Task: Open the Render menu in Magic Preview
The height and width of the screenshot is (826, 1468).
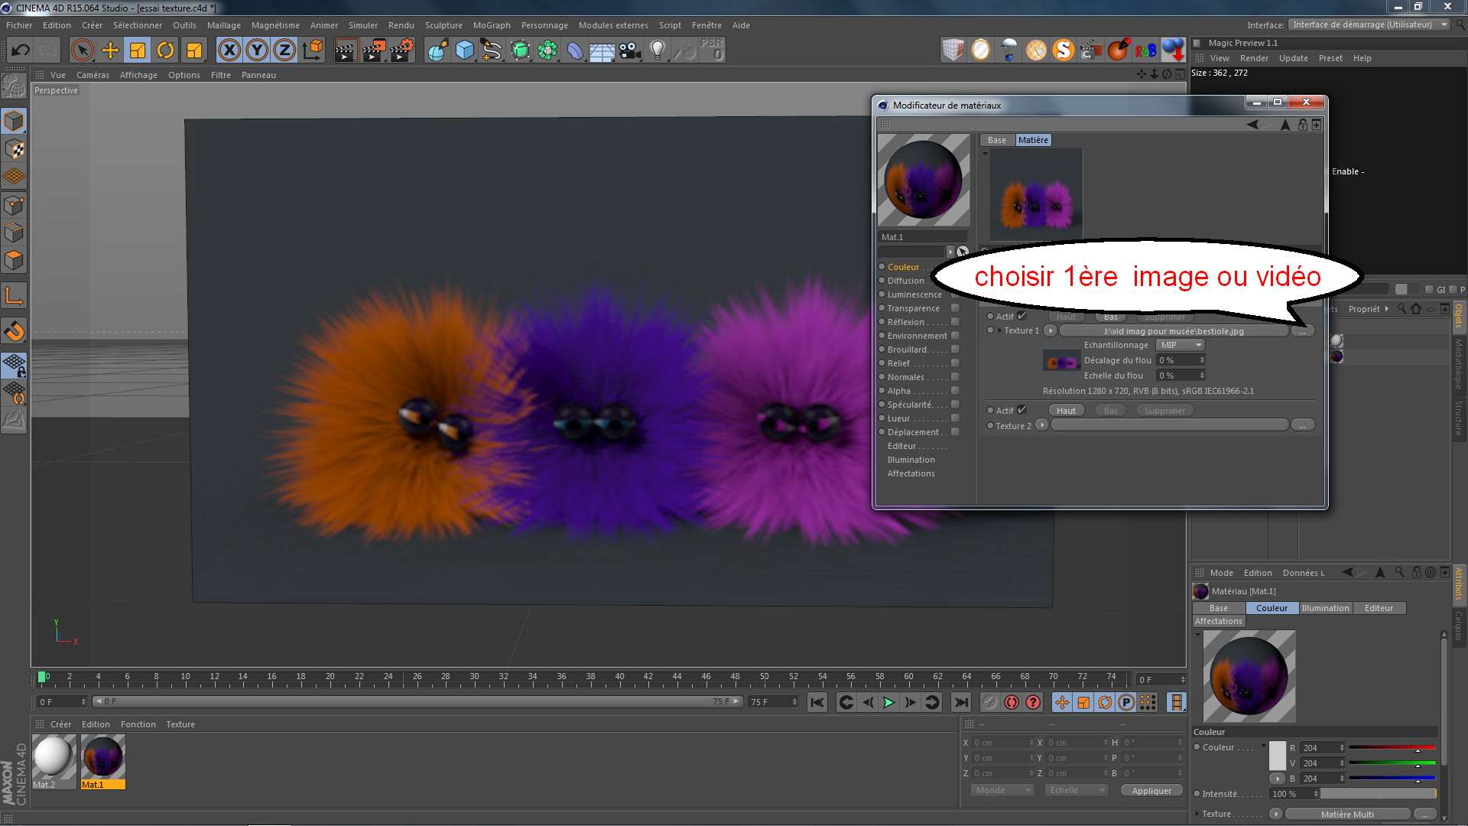Action: tap(1254, 58)
